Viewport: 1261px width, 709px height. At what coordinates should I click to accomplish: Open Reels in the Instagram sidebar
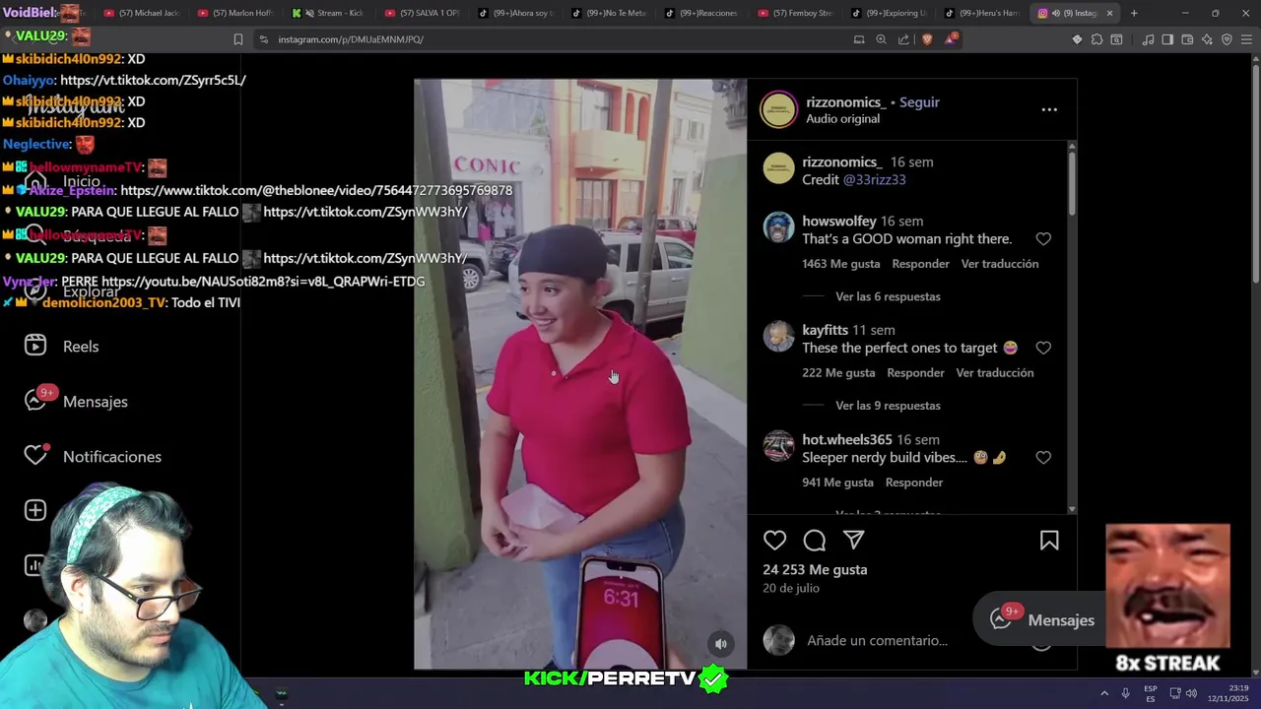coord(81,347)
